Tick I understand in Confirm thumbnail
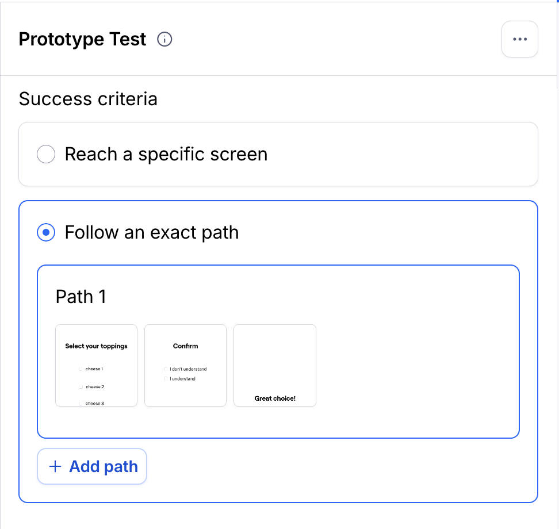 166,378
